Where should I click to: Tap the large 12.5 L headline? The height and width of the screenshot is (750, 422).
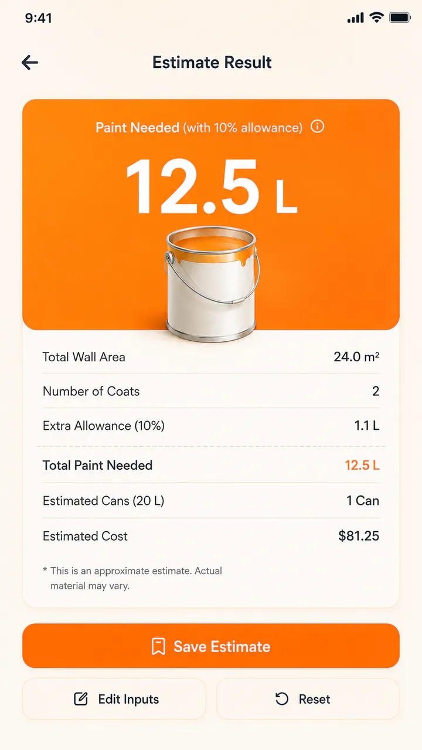point(212,186)
